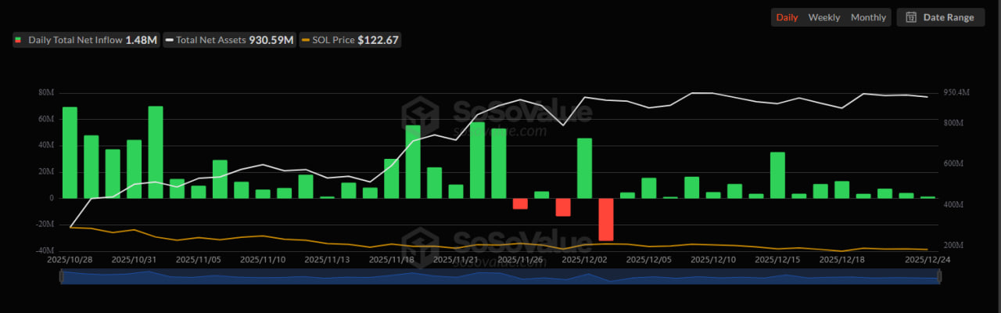1001x313 pixels.
Task: Click the right handle of the range slider
Action: click(x=939, y=276)
